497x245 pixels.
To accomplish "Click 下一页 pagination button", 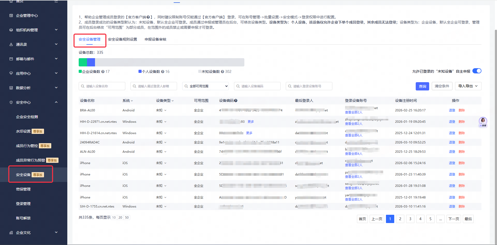I will tap(454, 219).
